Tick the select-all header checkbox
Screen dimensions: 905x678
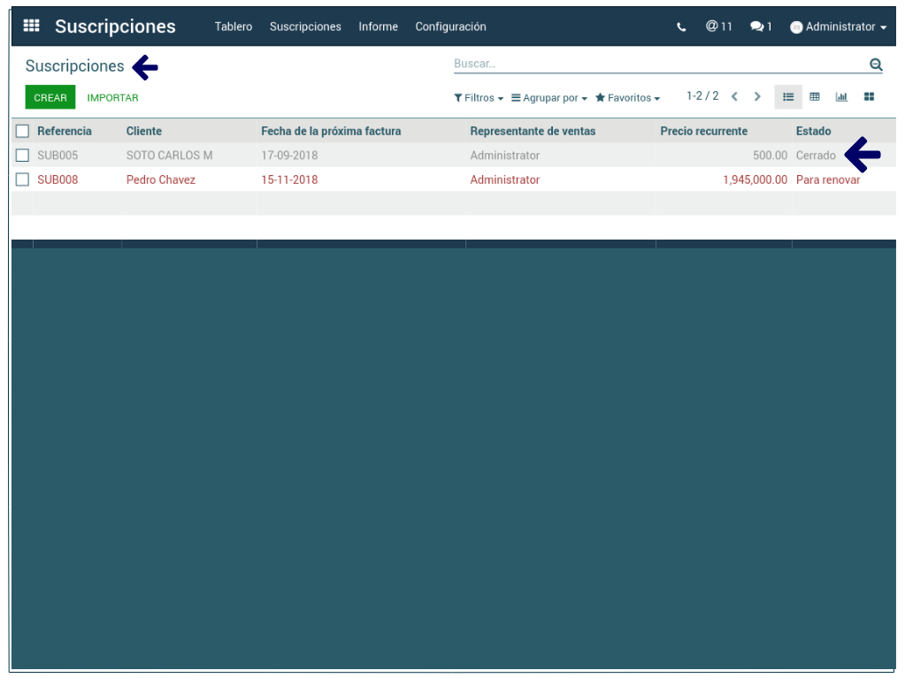(x=23, y=131)
